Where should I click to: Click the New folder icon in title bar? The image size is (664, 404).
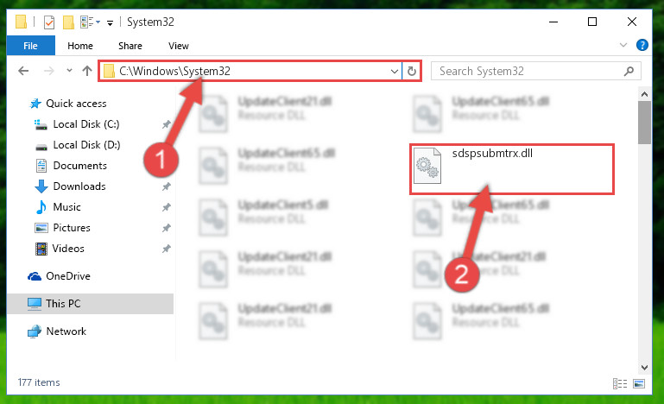coord(68,22)
